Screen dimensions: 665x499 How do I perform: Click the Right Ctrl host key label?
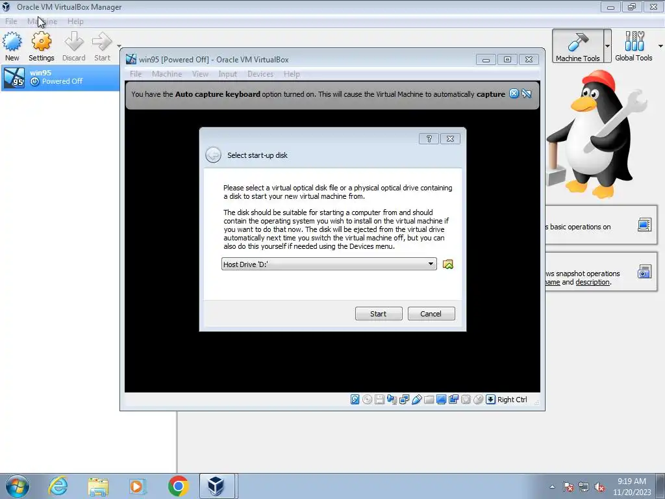tap(512, 400)
